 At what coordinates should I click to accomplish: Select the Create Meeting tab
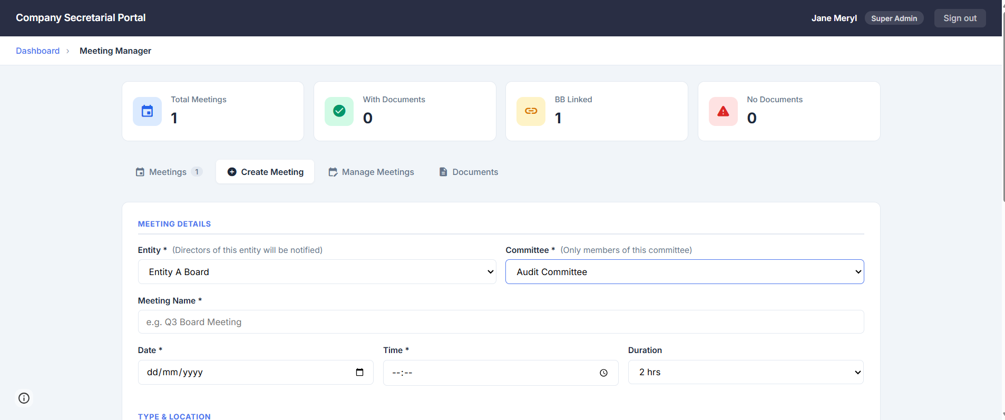265,172
